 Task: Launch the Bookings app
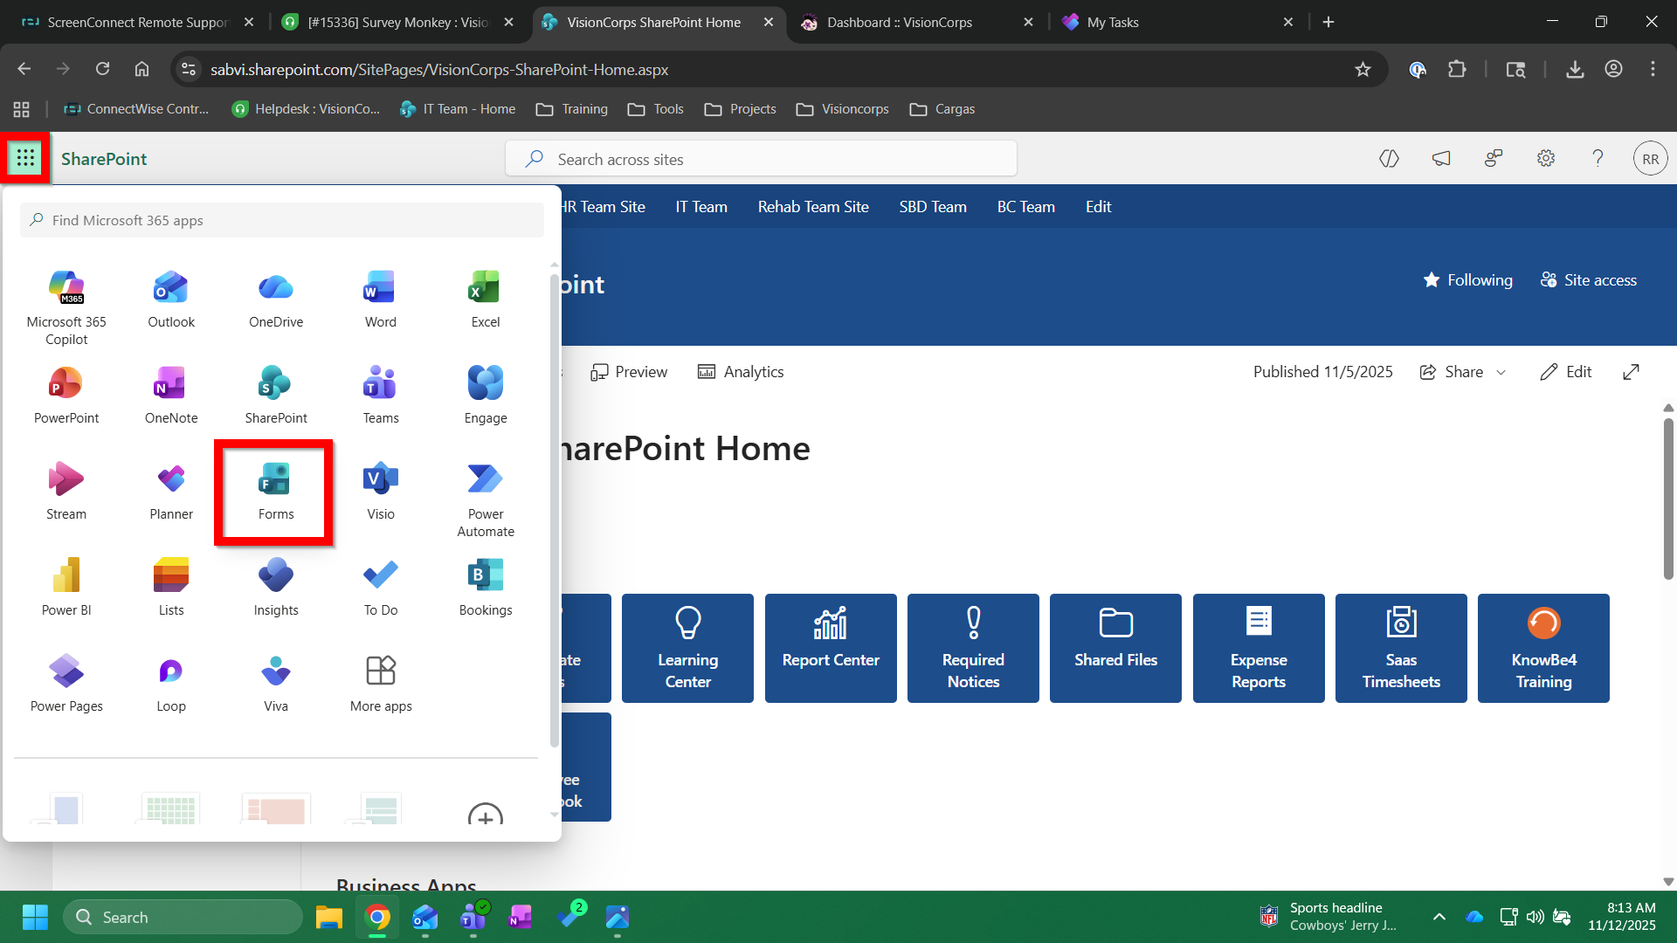[x=486, y=588]
